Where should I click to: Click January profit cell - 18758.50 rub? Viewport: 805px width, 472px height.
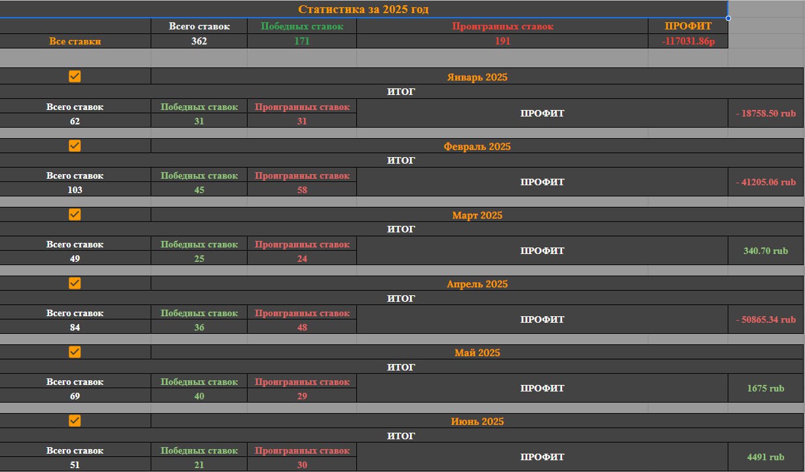point(766,113)
